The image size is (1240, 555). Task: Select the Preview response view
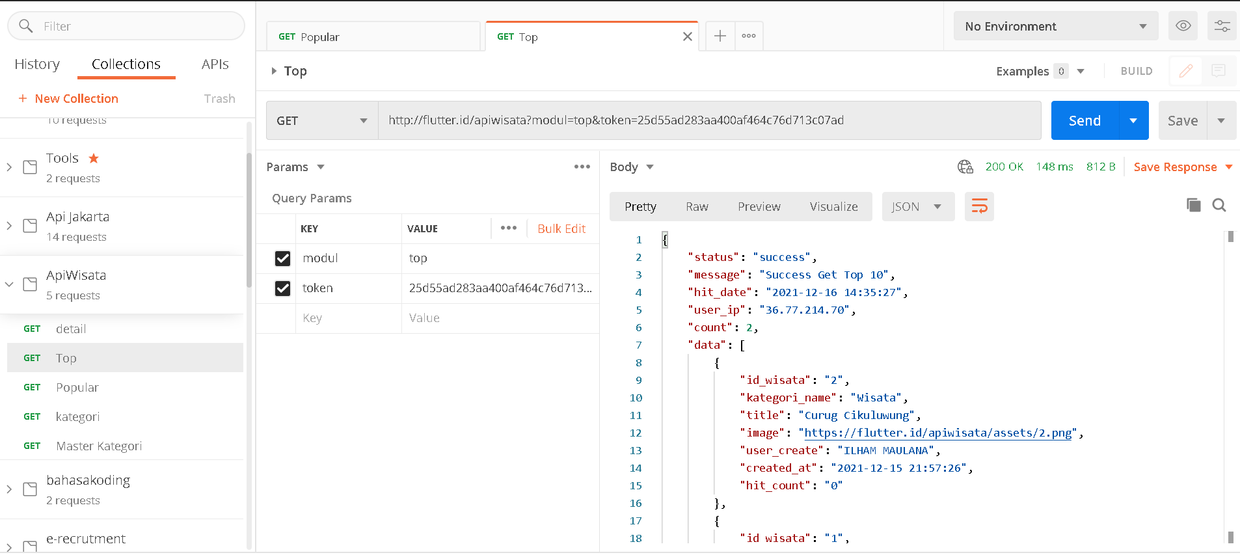pos(759,206)
